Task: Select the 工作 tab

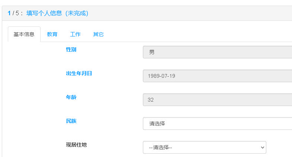Action: 75,34
